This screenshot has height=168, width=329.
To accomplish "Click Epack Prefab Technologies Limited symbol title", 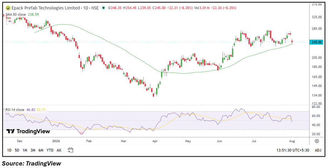I will [46, 8].
